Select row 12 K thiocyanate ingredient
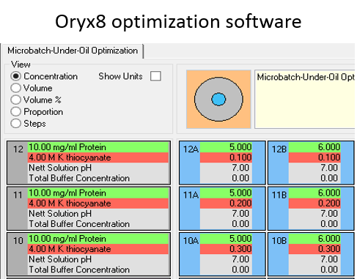Image resolution: width=357 pixels, height=279 pixels. click(98, 157)
